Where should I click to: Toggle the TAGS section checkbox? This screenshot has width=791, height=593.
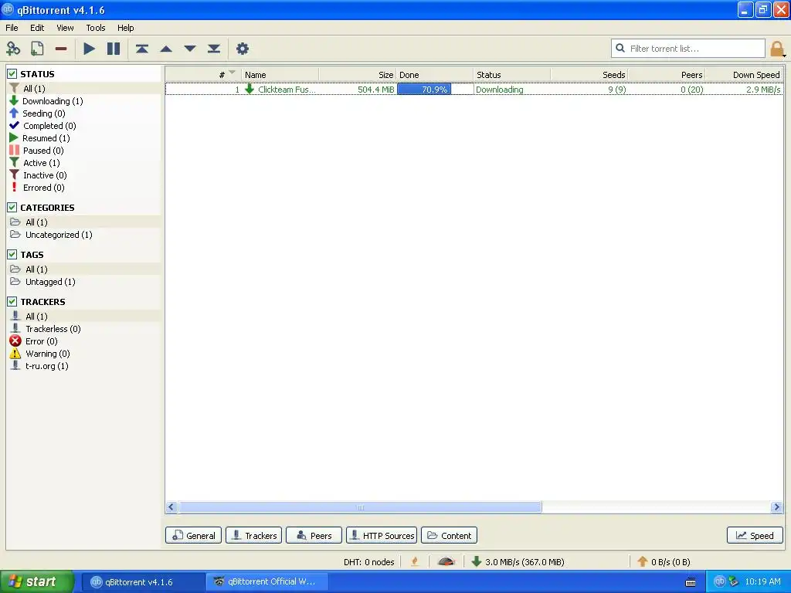click(x=12, y=255)
